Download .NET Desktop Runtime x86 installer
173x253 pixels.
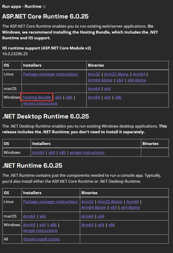pos(62,153)
